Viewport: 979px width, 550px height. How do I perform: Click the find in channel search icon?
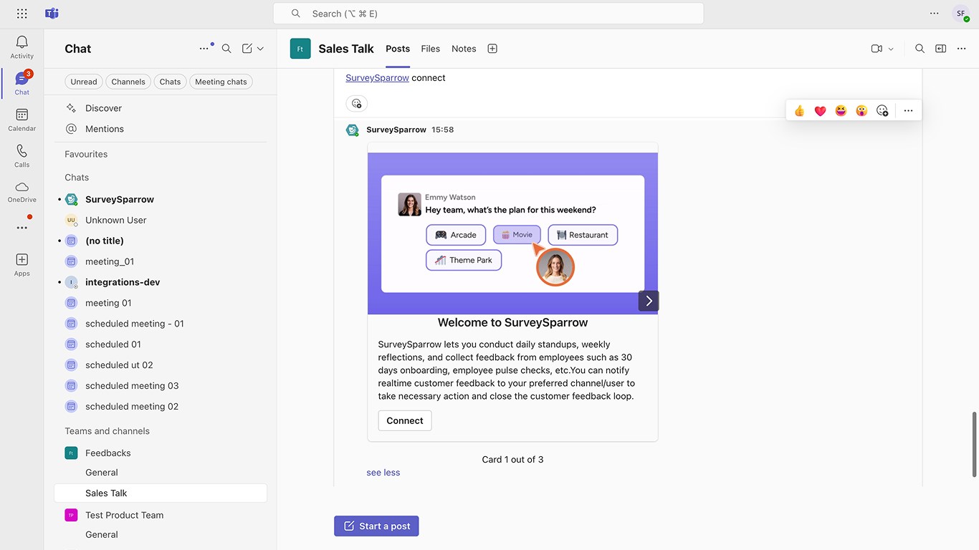920,49
